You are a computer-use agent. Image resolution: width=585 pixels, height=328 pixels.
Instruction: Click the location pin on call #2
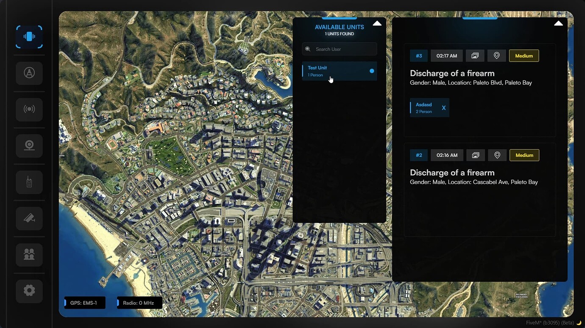[x=497, y=155]
